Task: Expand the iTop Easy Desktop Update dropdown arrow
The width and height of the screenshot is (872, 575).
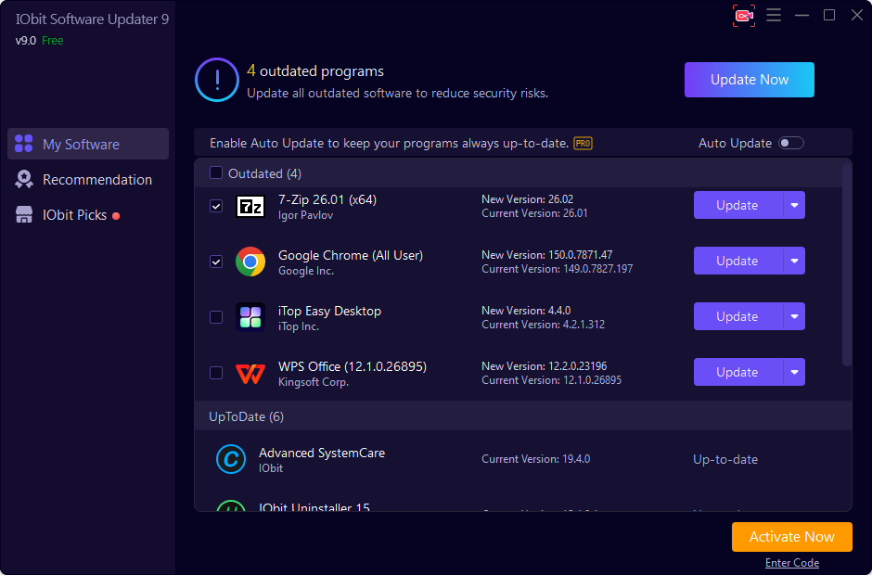Action: point(794,316)
